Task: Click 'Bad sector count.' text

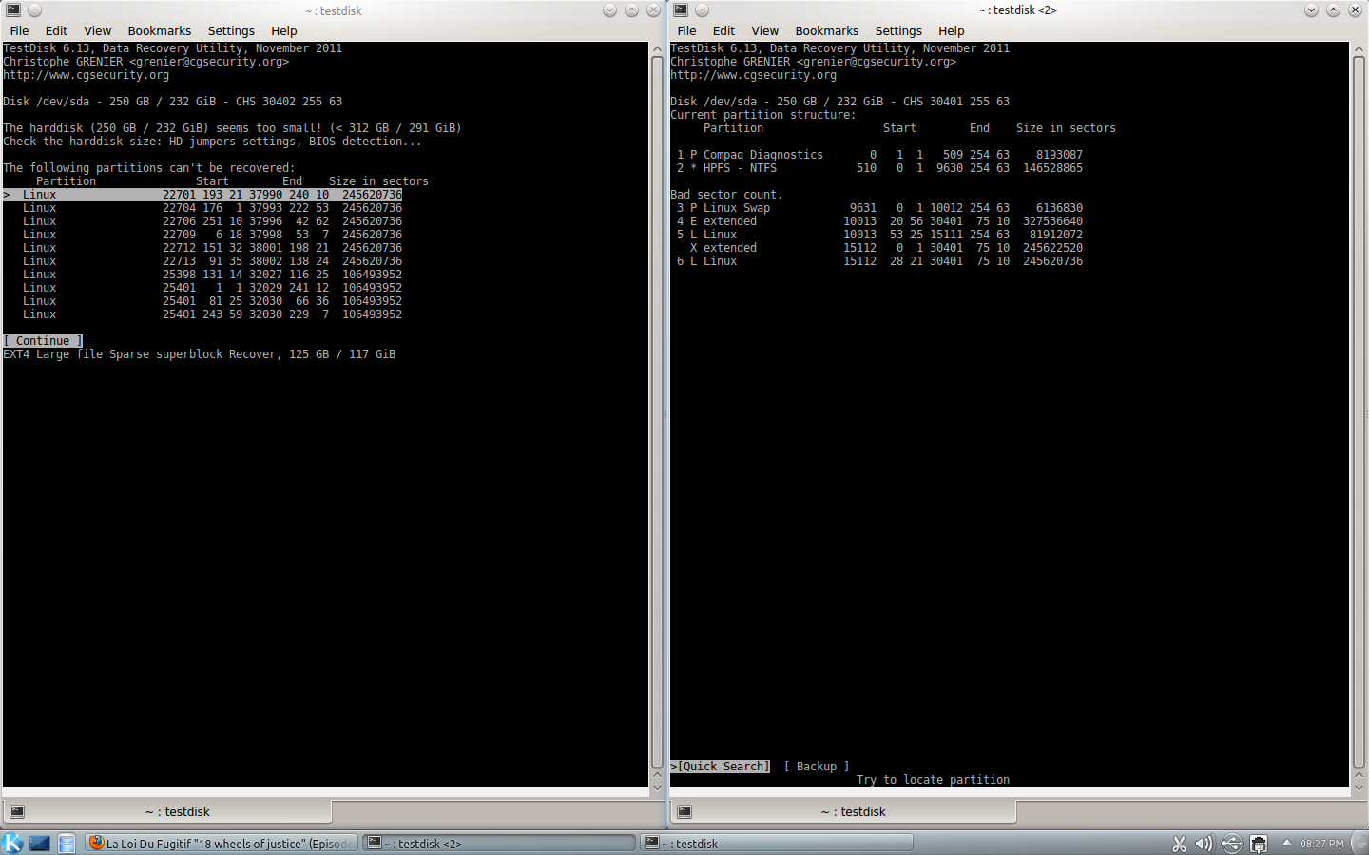Action: [x=726, y=194]
